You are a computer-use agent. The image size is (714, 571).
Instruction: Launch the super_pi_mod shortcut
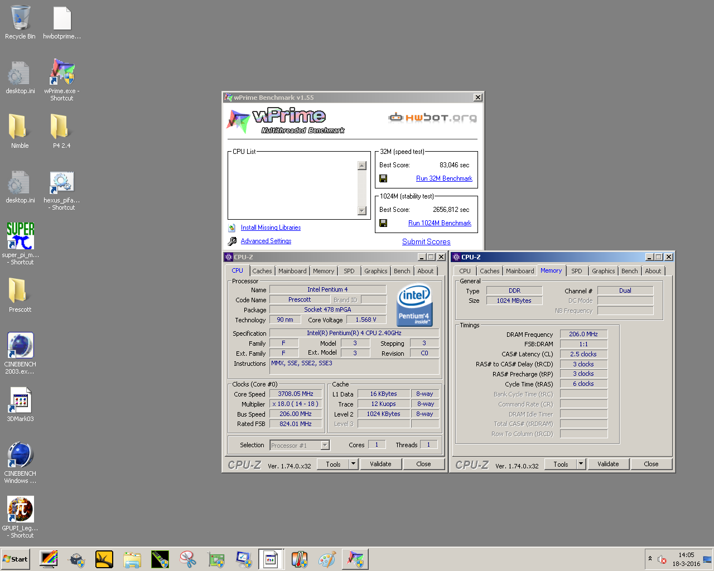(21, 243)
